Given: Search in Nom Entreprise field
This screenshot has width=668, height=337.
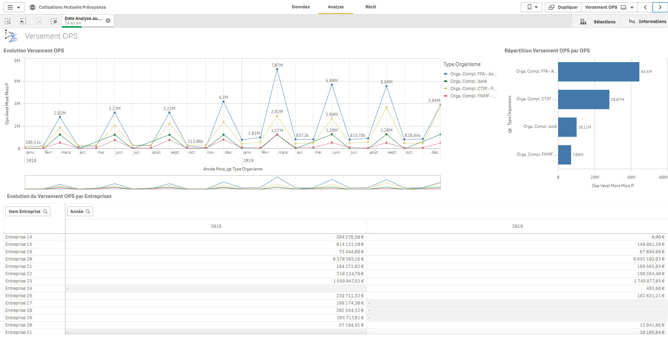Looking at the screenshot, I should click(x=28, y=211).
